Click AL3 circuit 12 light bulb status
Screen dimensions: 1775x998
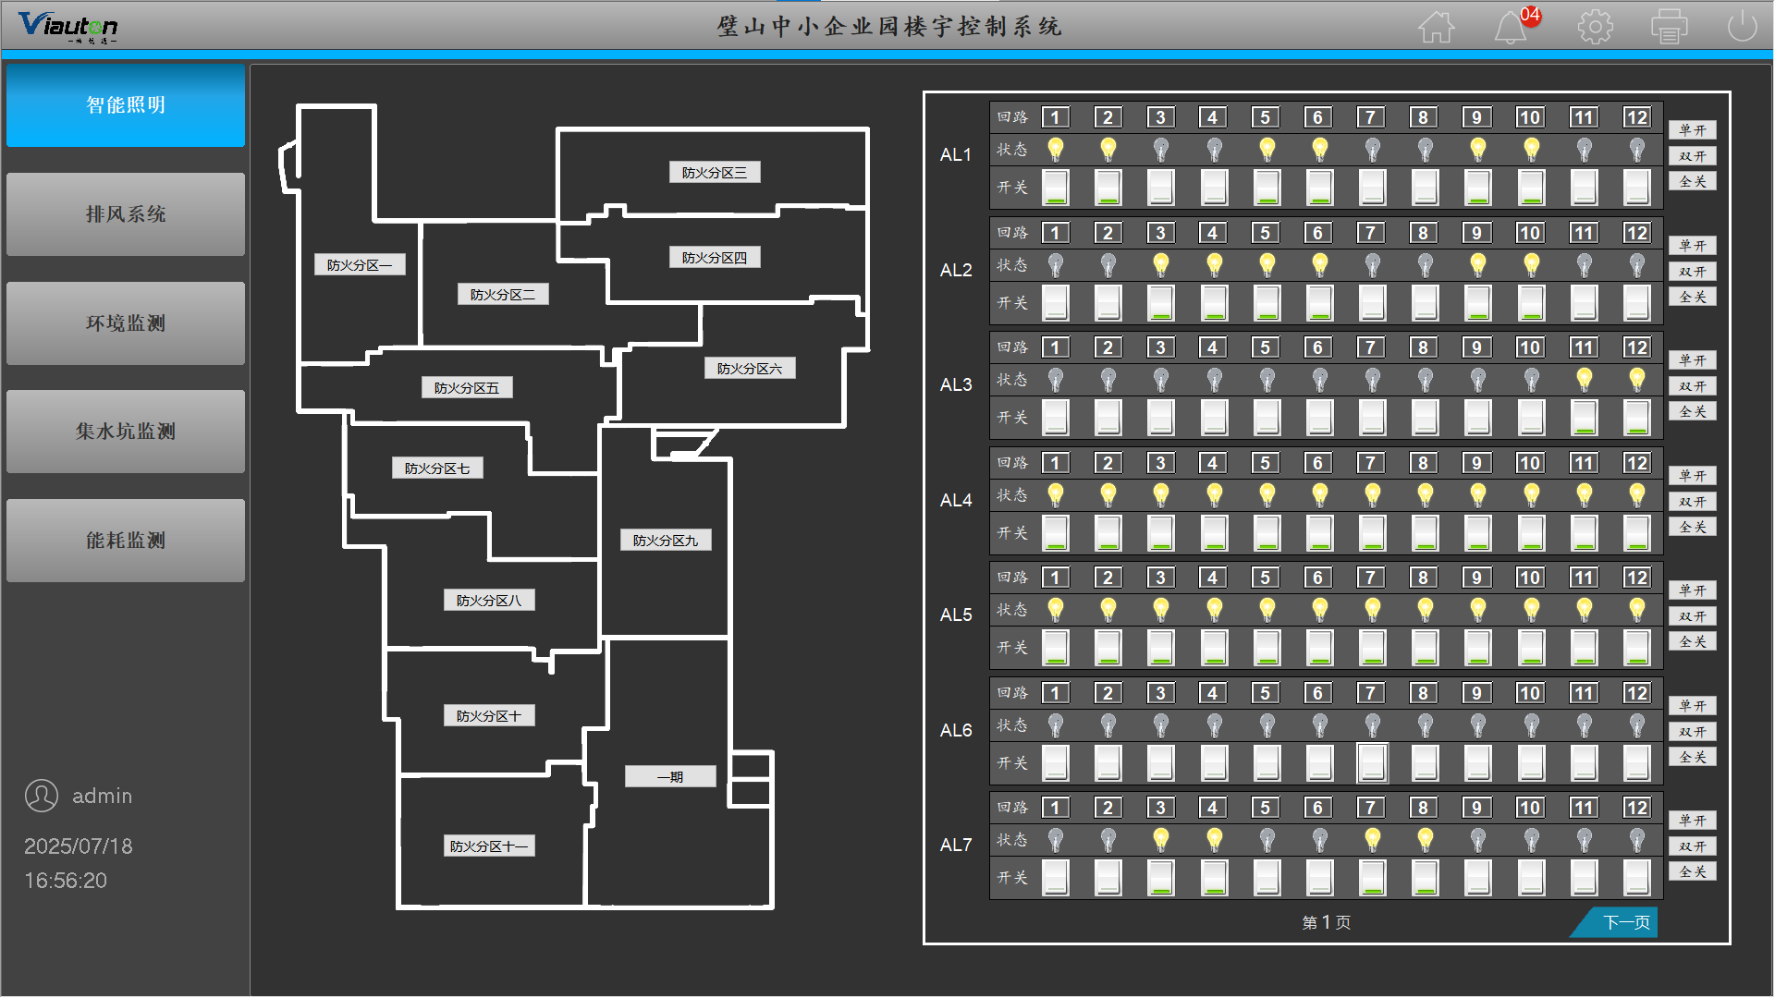pyautogui.click(x=1636, y=379)
